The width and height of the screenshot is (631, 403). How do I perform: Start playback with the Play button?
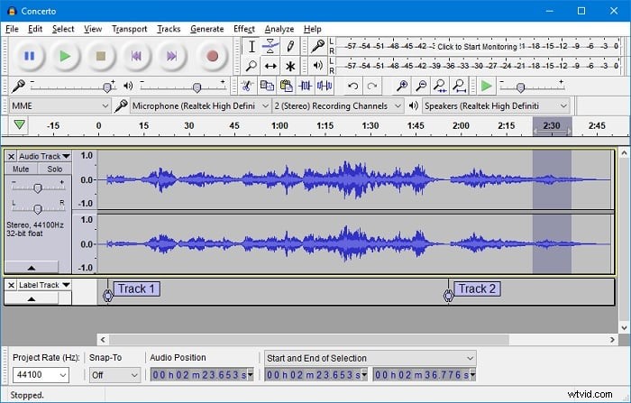[65, 56]
